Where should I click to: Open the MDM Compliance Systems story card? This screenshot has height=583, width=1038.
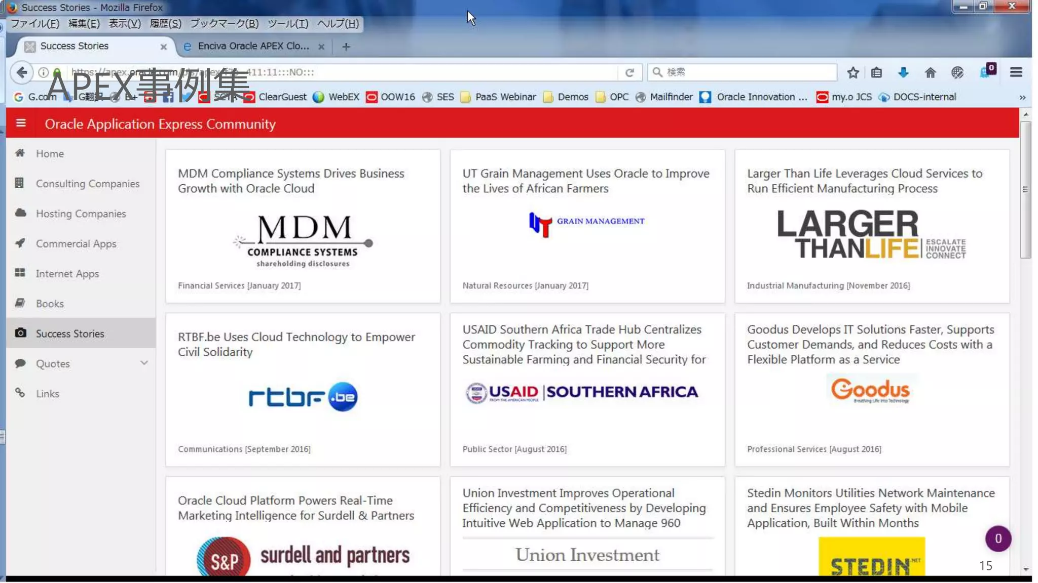(303, 226)
